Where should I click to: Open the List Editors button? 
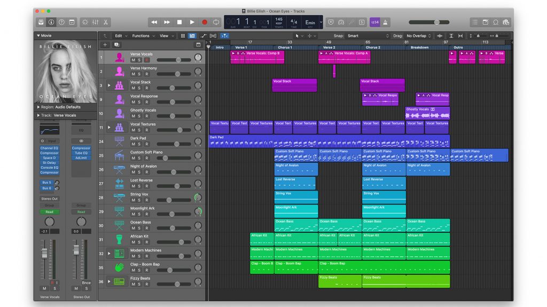[x=475, y=22]
